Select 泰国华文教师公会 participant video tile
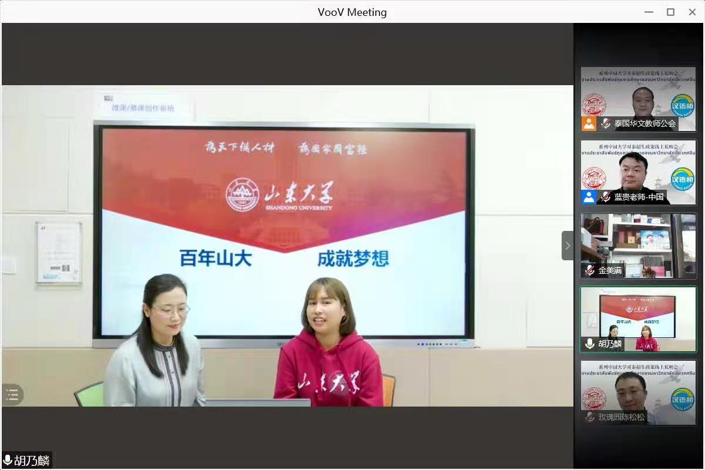Image resolution: width=705 pixels, height=470 pixels. pyautogui.click(x=638, y=99)
